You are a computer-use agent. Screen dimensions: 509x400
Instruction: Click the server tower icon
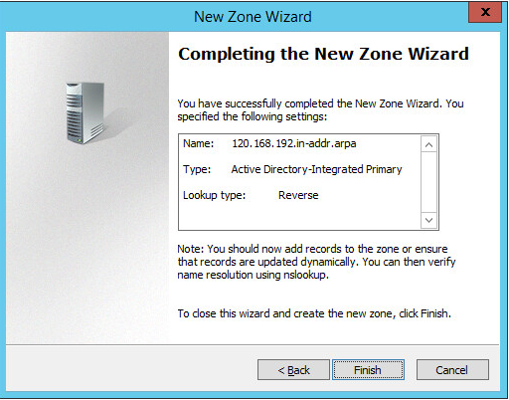click(85, 112)
